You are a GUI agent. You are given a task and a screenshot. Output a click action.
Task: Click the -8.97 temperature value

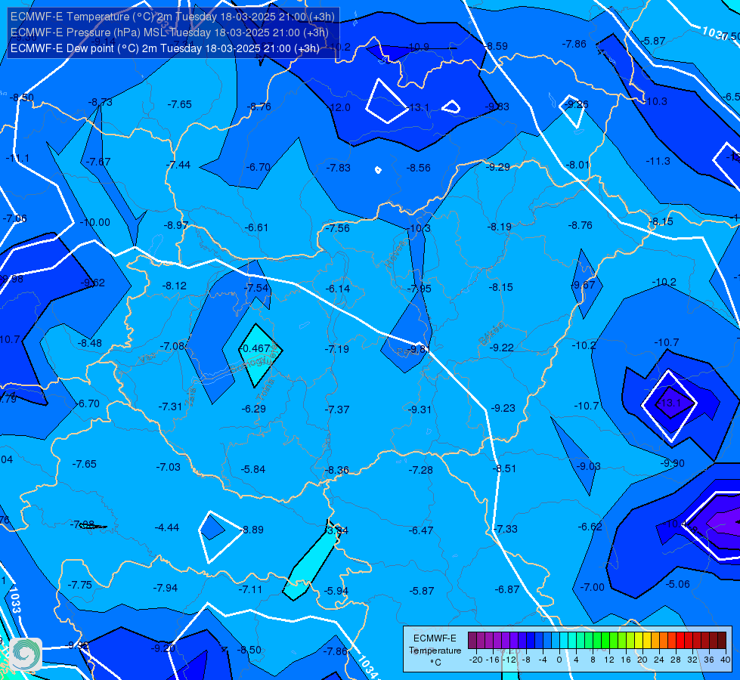click(x=176, y=226)
